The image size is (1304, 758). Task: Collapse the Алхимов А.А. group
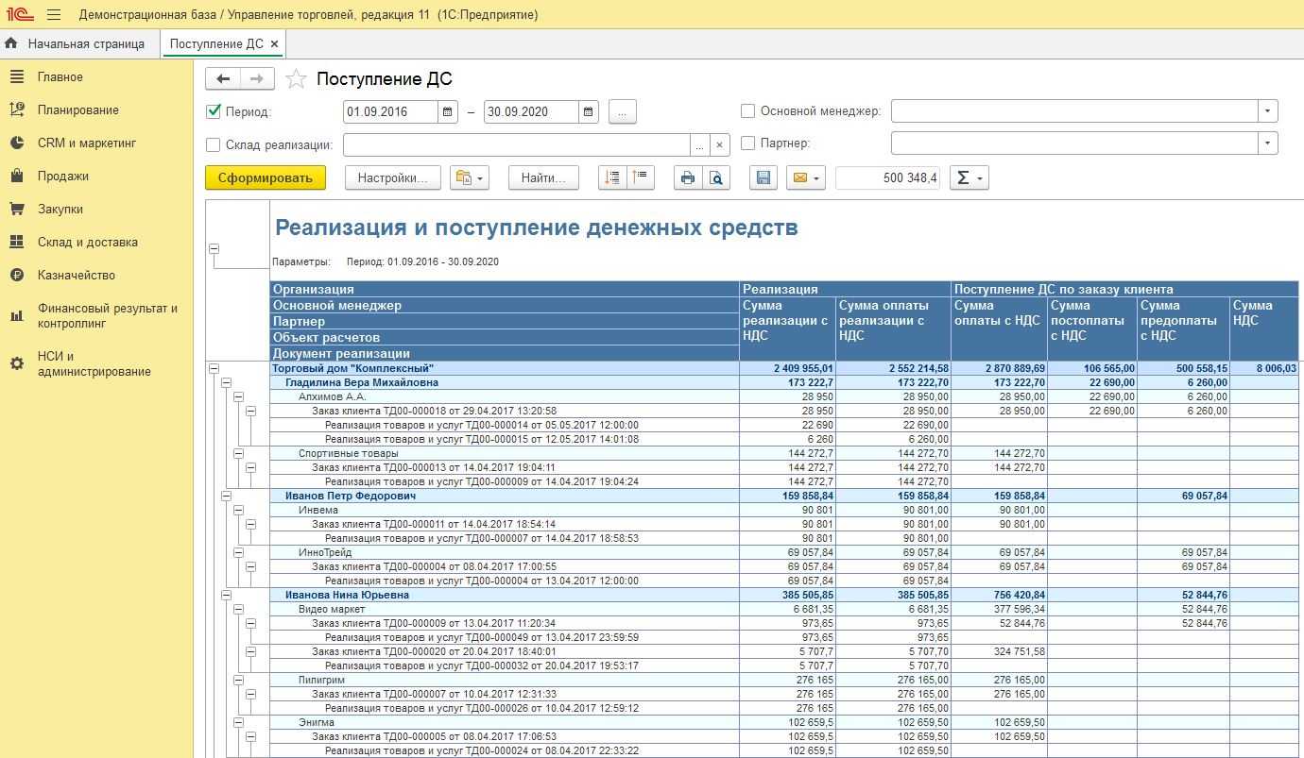(238, 396)
